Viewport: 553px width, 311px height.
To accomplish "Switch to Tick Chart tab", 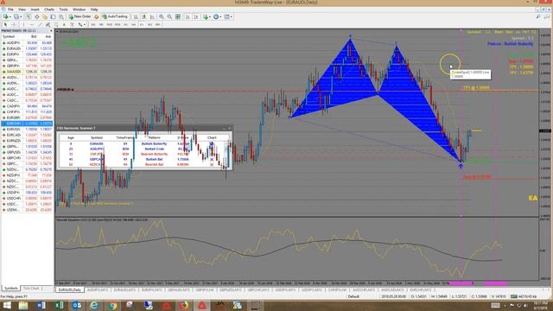I will click(x=32, y=288).
